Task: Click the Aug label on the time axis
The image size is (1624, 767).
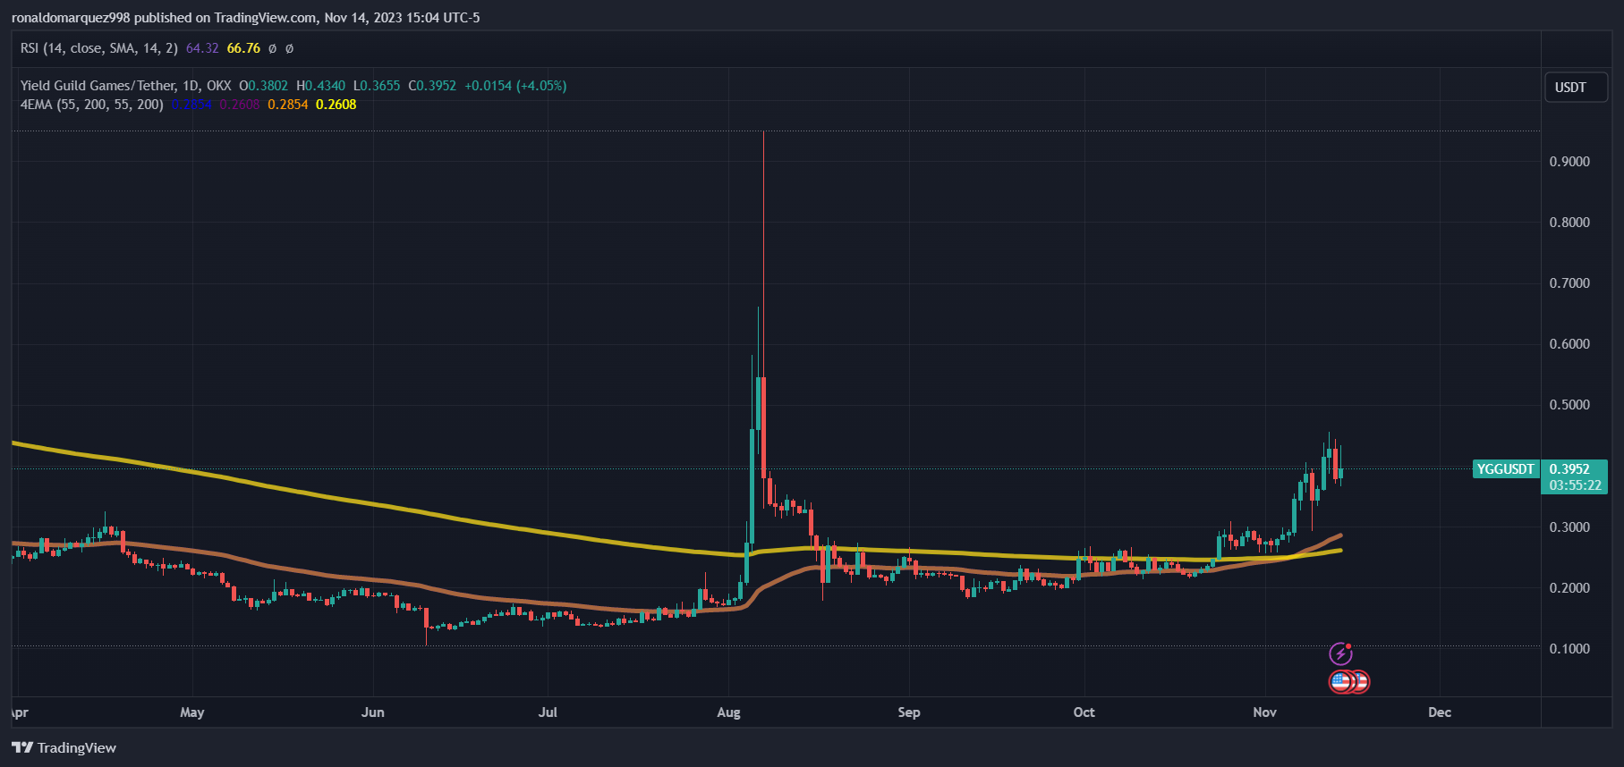Action: (729, 712)
